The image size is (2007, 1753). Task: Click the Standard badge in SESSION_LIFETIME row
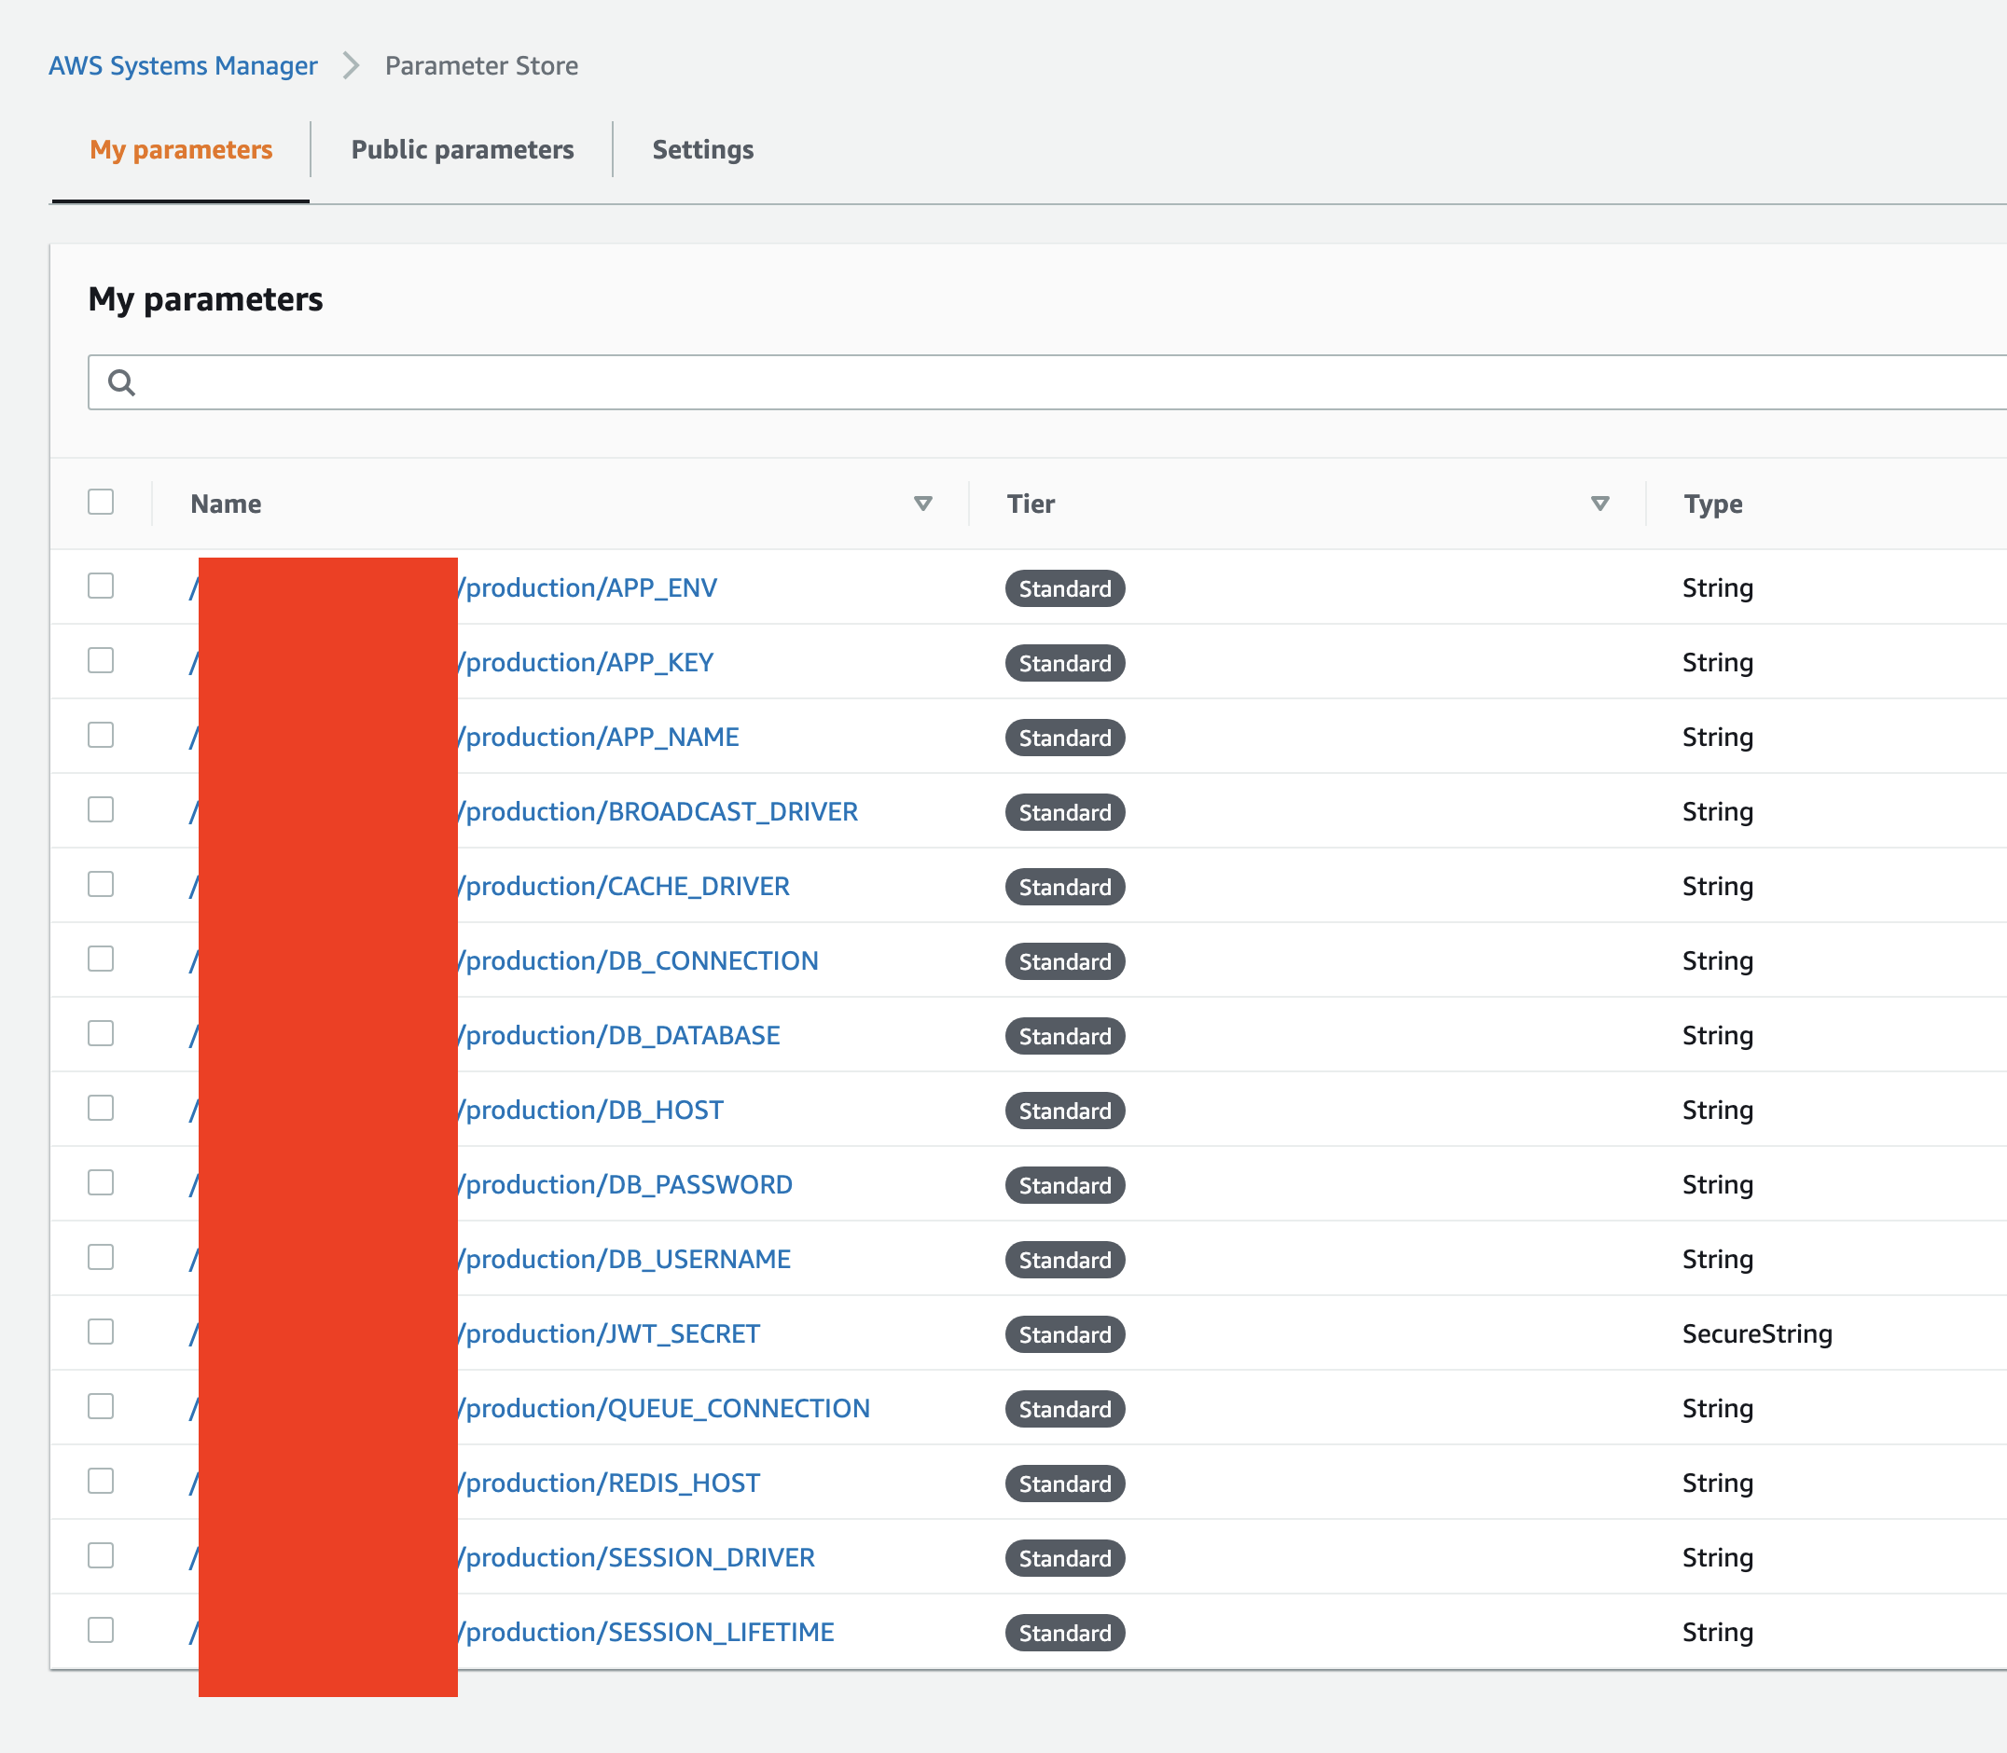click(x=1065, y=1633)
